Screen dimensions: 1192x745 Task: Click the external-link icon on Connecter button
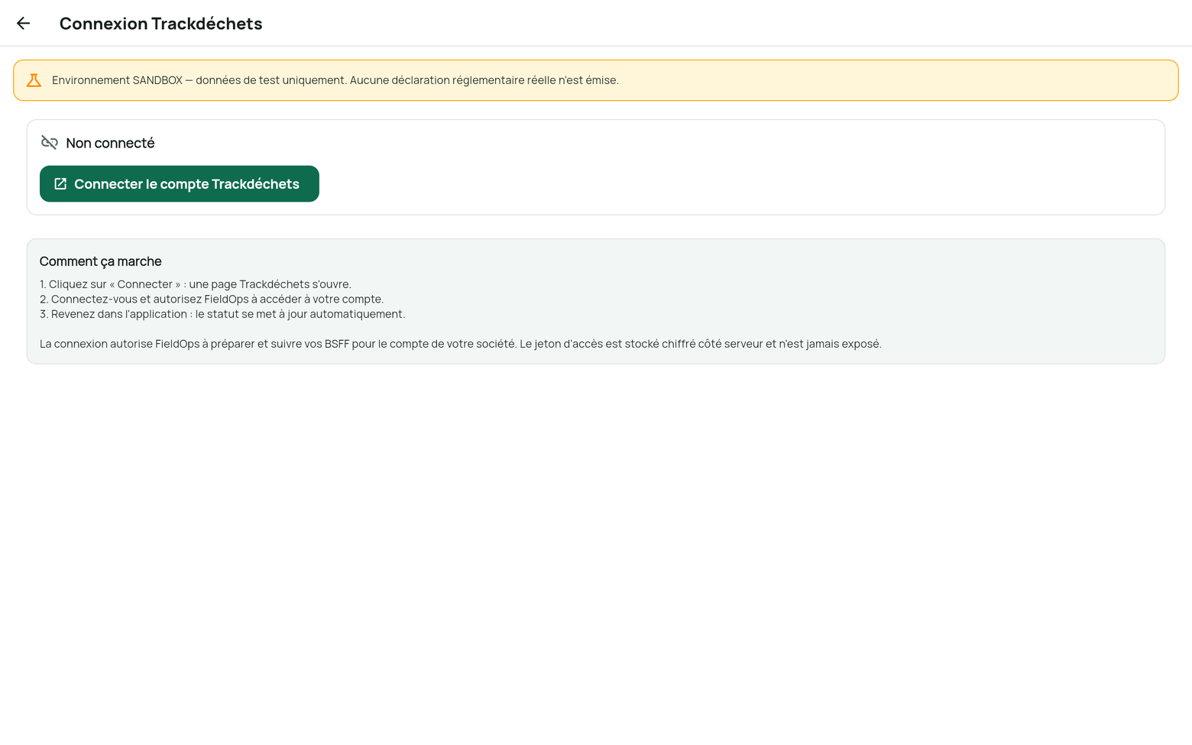tap(60, 184)
